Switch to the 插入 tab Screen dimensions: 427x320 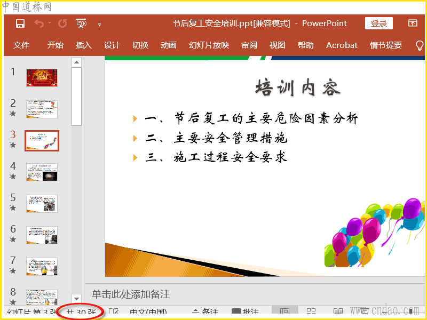(x=84, y=45)
